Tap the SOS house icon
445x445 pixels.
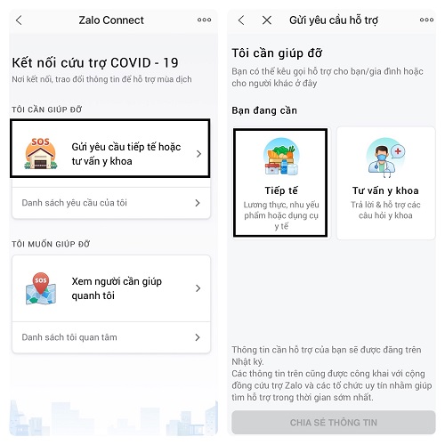41,153
